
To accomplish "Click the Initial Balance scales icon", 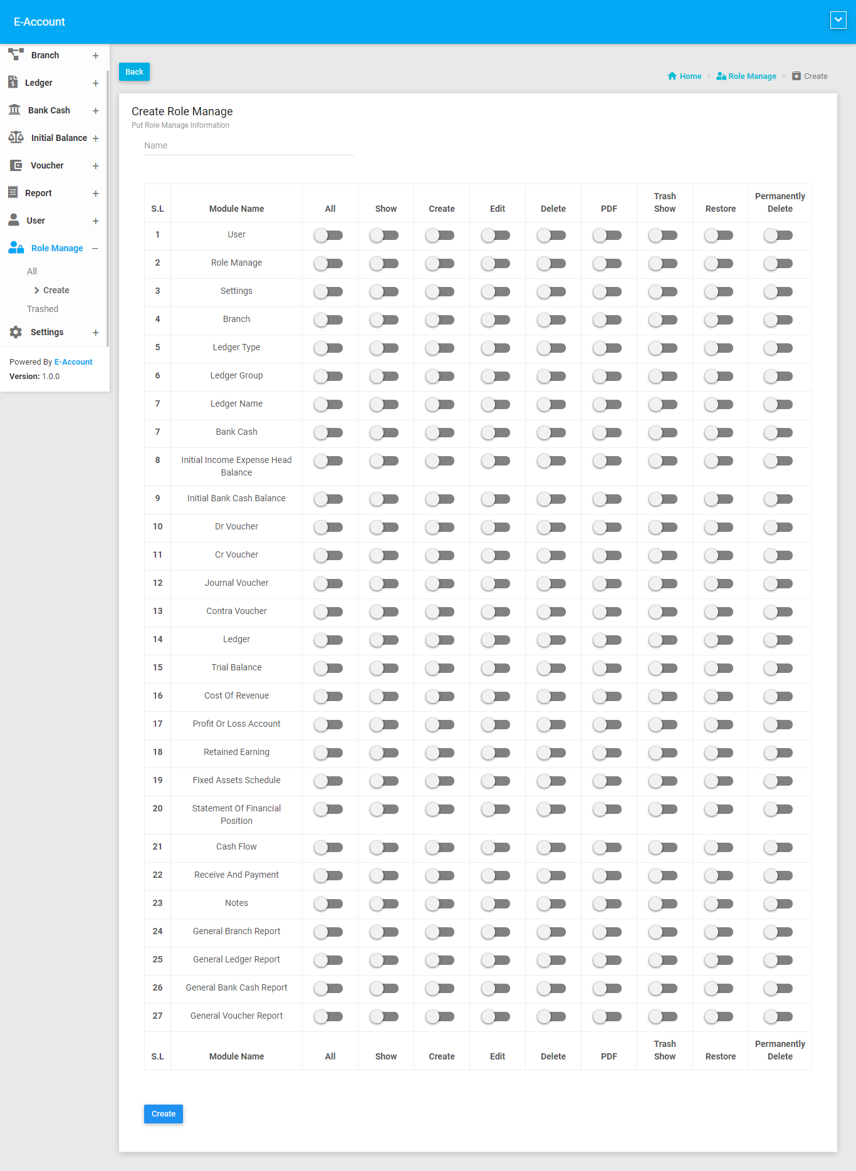I will click(16, 137).
